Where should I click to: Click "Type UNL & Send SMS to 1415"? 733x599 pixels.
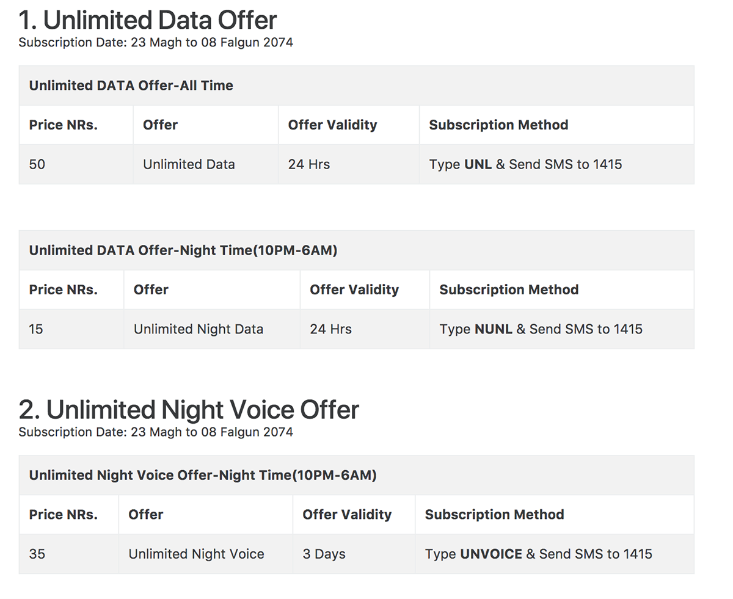point(525,164)
